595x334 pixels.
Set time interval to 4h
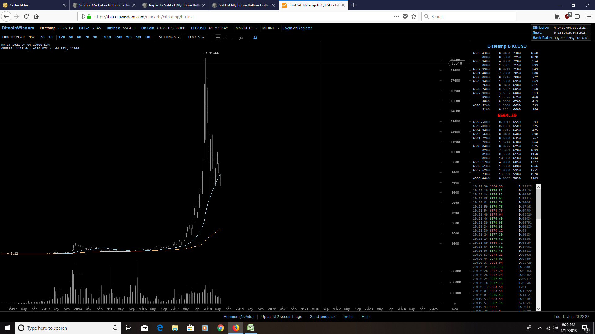[79, 37]
